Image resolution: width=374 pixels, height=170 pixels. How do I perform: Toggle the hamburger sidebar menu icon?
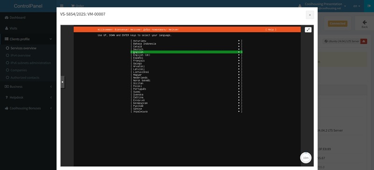62,6
